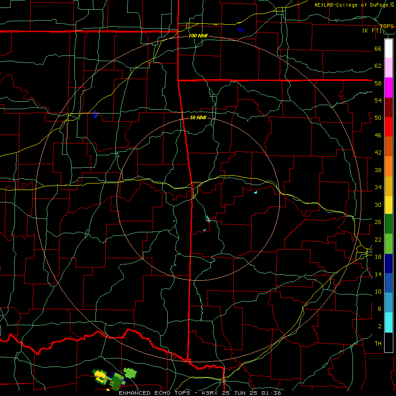Click the light green echo cell at the bottom
Viewport: 396px width, 396px height.
click(130, 373)
